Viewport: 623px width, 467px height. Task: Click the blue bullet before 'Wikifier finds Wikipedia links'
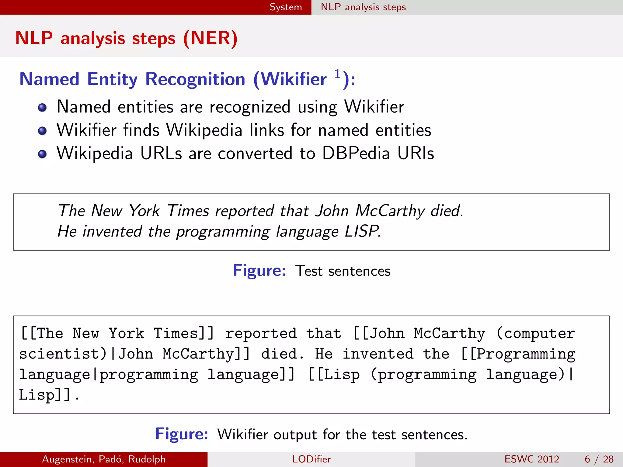tap(42, 131)
